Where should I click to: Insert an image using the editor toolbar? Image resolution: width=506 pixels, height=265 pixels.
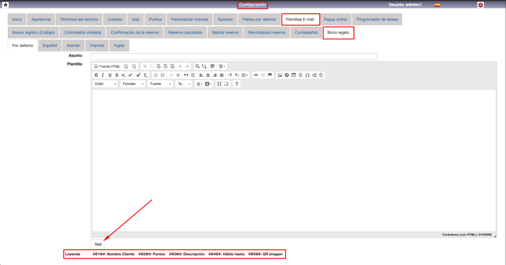click(x=280, y=75)
